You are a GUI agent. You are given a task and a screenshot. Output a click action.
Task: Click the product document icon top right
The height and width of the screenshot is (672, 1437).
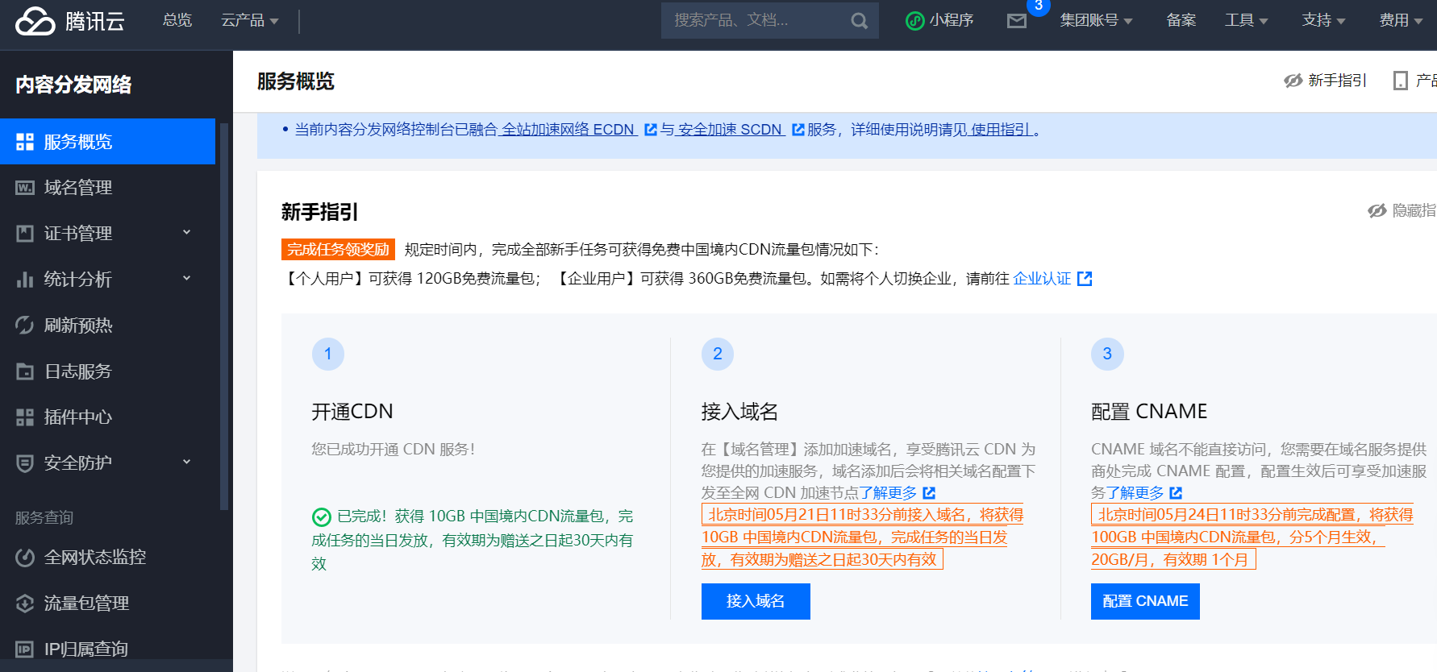[x=1401, y=81]
